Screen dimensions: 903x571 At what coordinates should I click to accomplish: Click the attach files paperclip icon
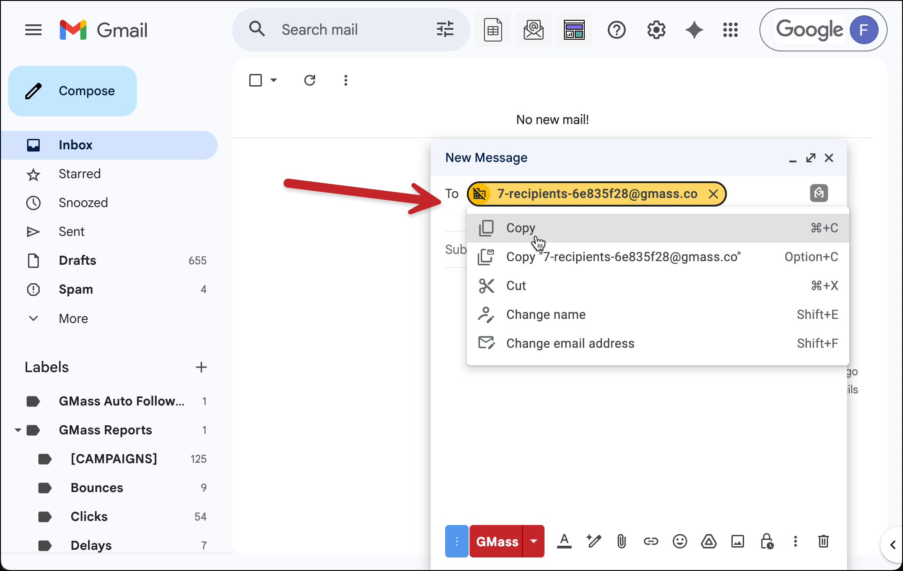(622, 541)
